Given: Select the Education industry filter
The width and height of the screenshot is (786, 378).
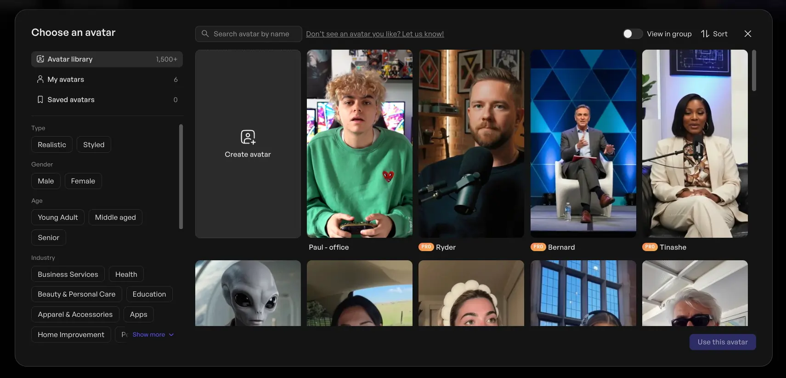Looking at the screenshot, I should pos(149,294).
